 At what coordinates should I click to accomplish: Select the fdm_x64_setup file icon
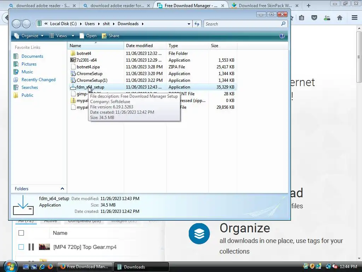coord(73,87)
